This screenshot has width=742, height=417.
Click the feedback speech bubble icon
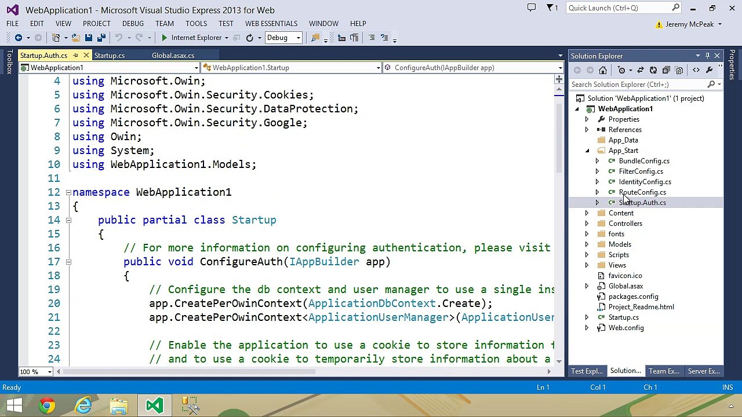(x=531, y=8)
